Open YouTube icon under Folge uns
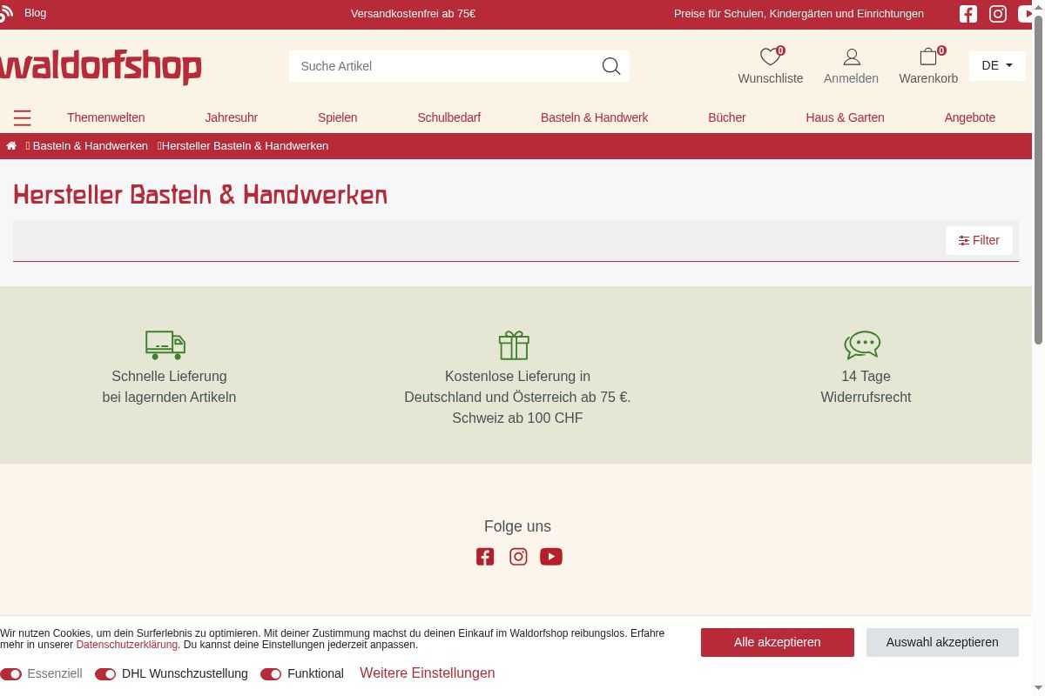The height and width of the screenshot is (696, 1045). coord(551,557)
